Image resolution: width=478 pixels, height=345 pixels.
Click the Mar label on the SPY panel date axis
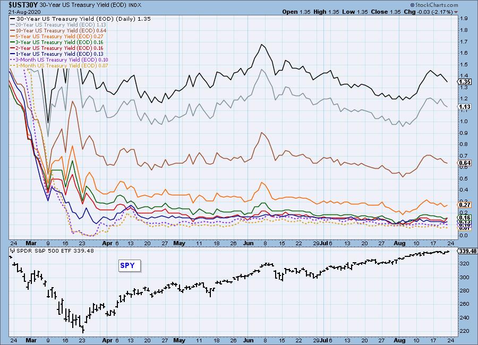(31, 340)
